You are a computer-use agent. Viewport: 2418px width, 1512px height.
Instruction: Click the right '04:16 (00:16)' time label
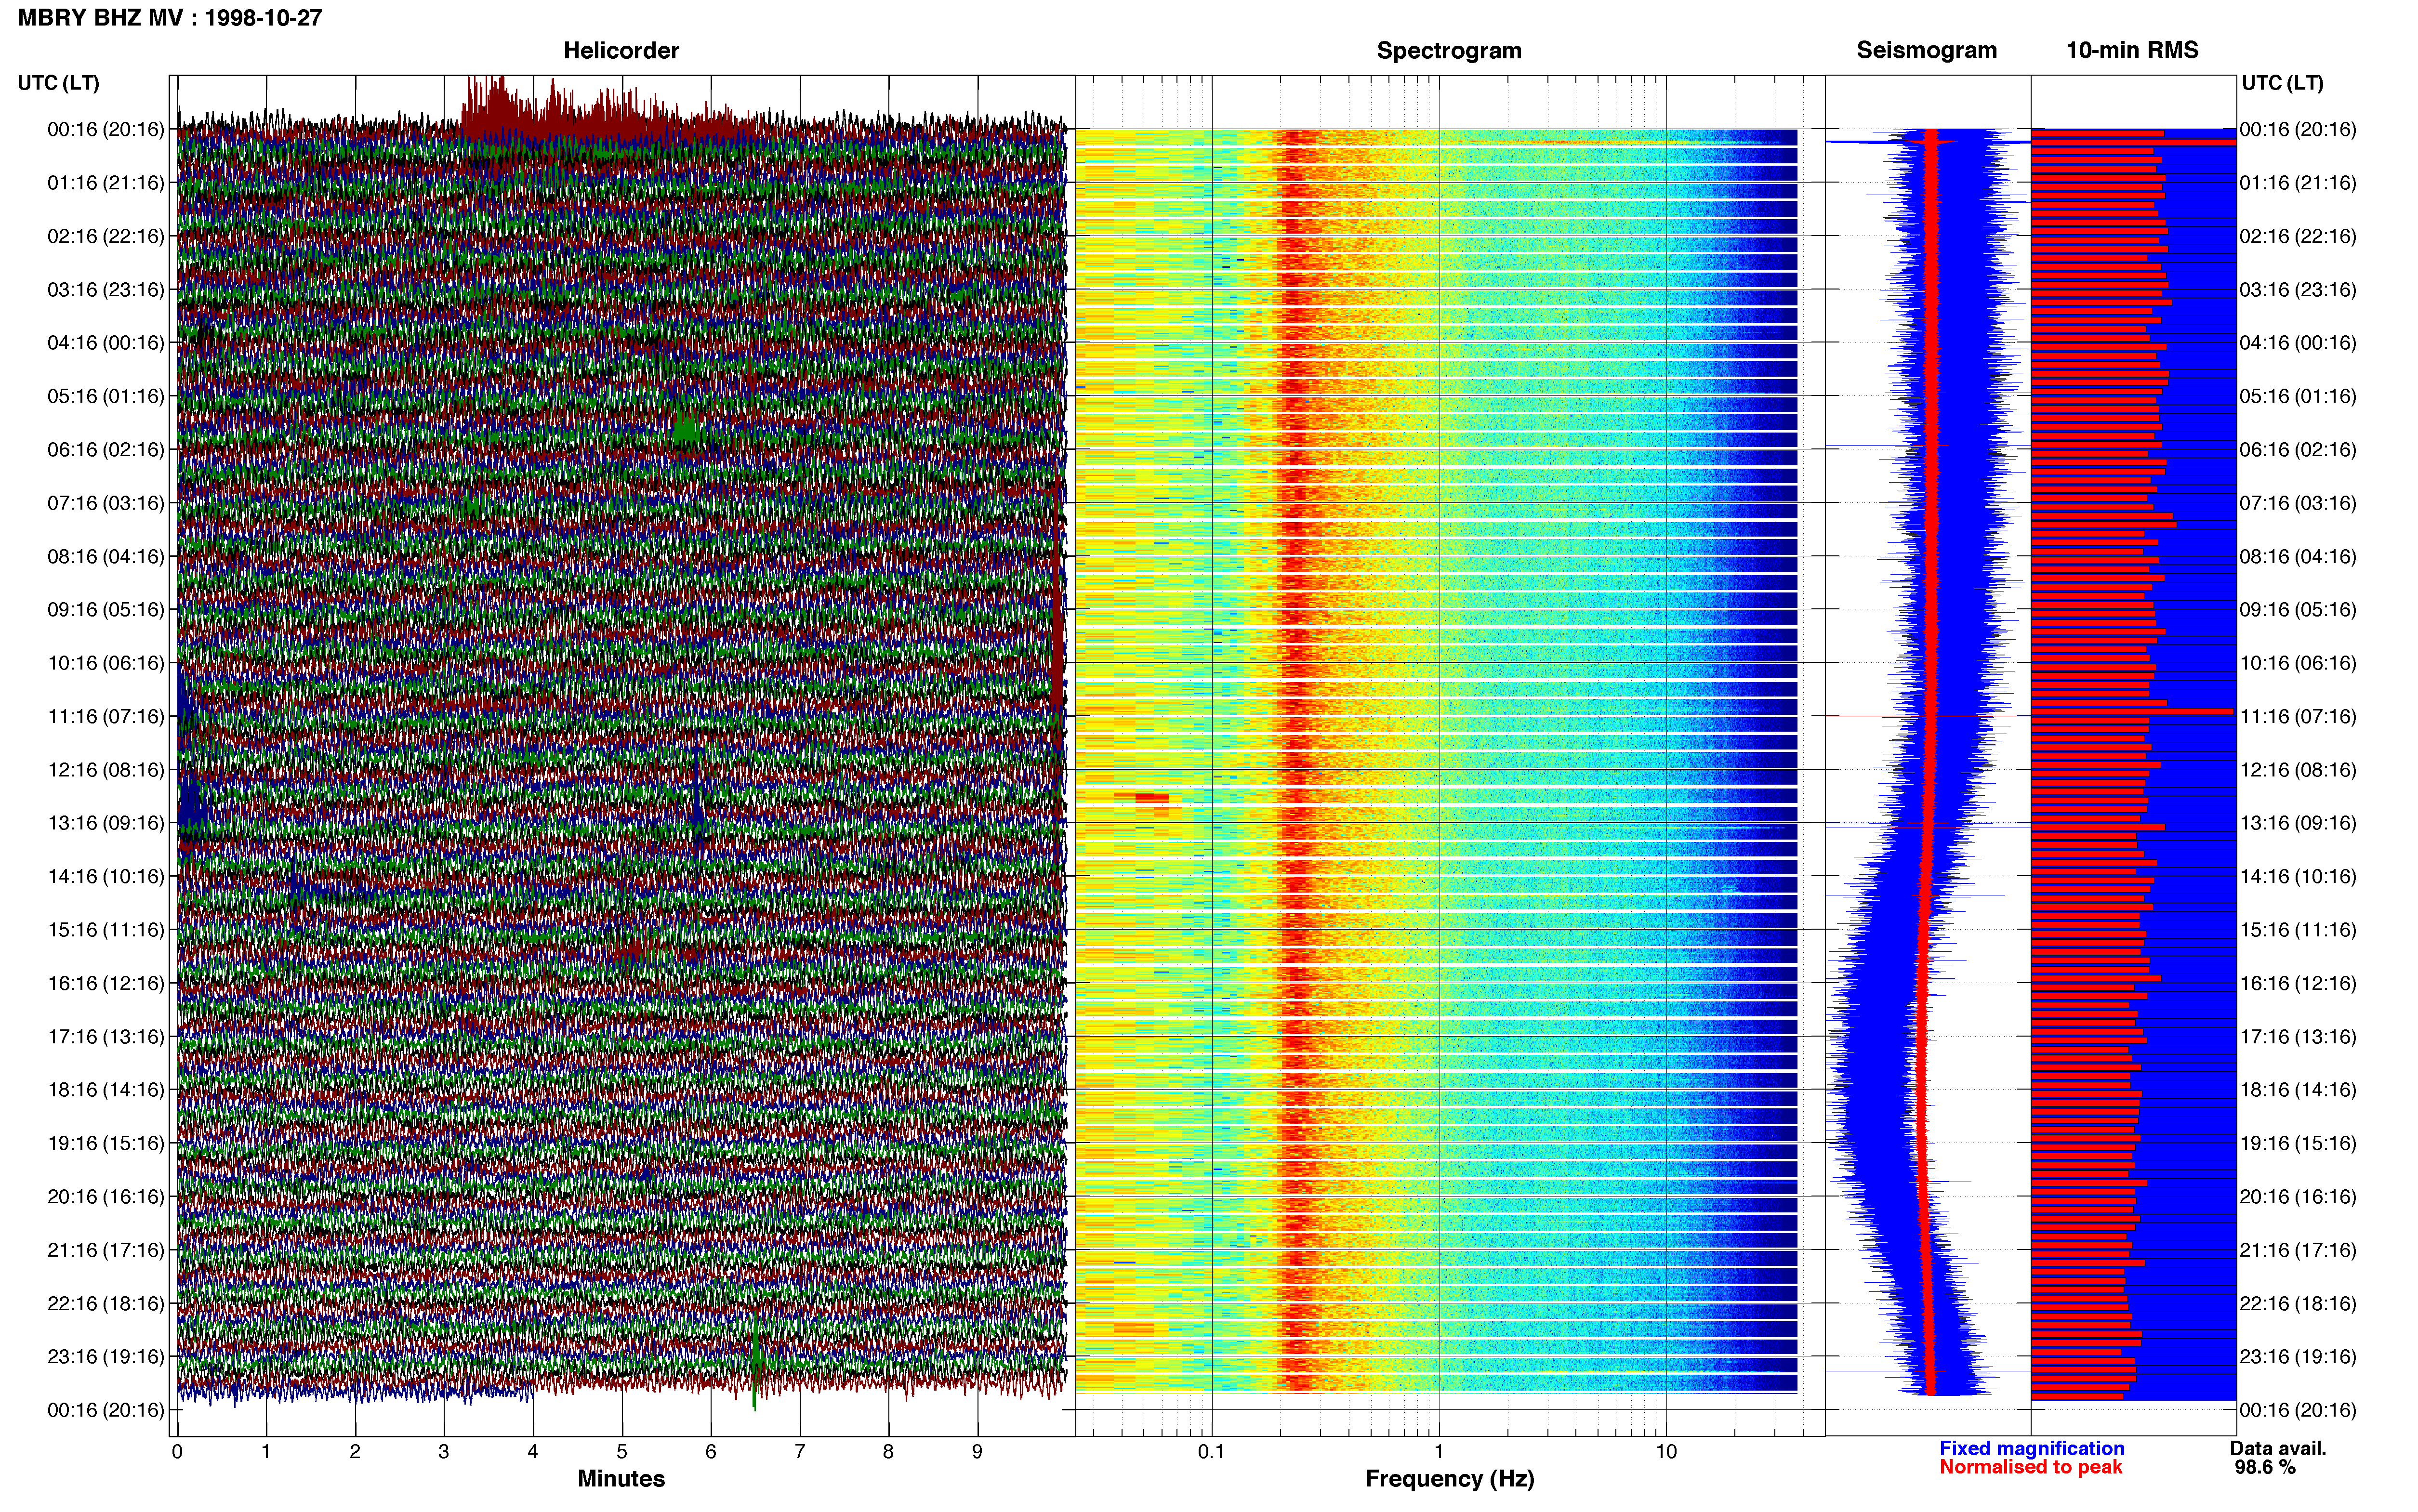[2298, 343]
